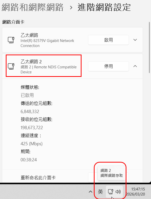Click the 網路 2 網際網路存取 tooltip
Viewport: 151px width, 199px height.
[x=111, y=173]
